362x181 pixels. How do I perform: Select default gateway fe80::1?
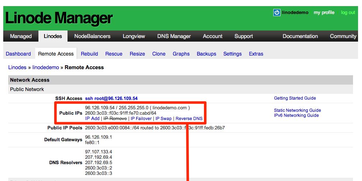click(x=92, y=143)
